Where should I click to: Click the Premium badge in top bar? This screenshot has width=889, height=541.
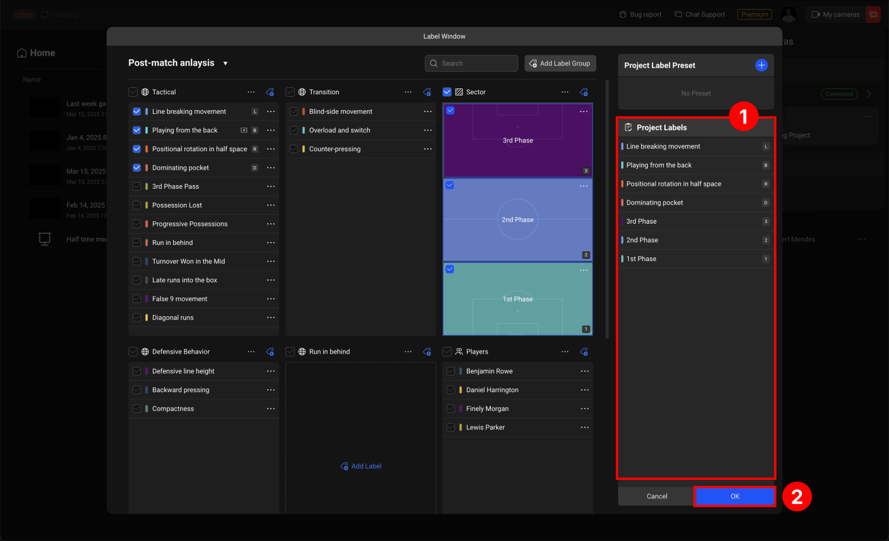coord(754,14)
